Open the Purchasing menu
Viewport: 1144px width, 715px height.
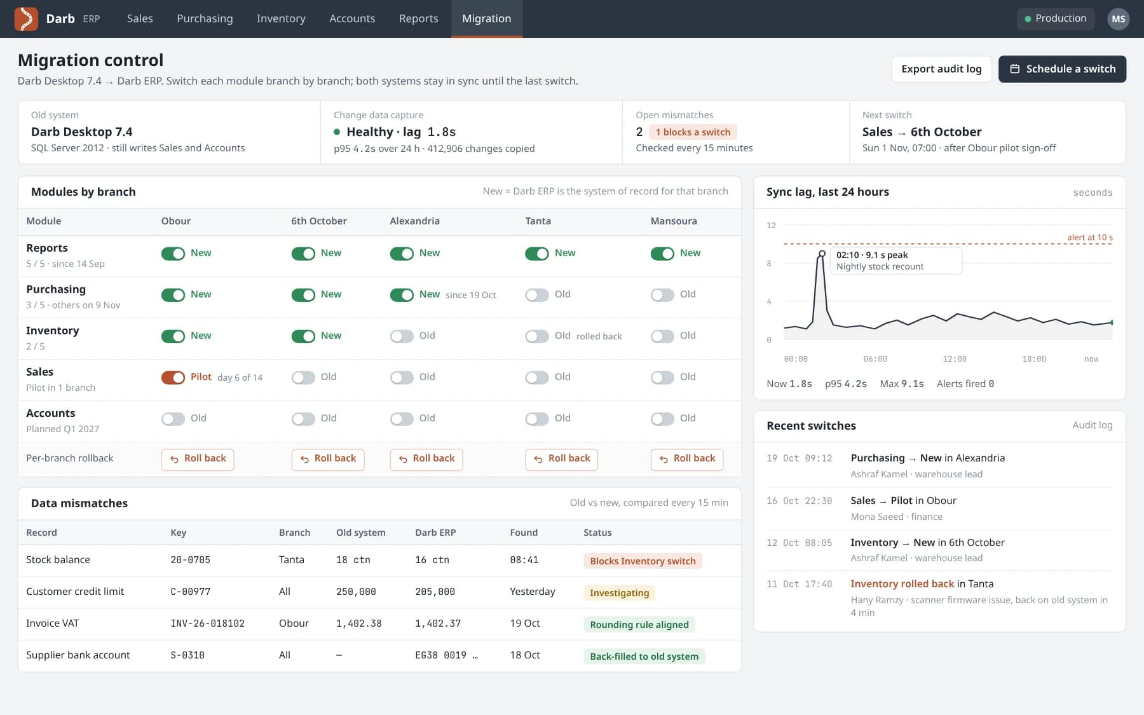205,19
